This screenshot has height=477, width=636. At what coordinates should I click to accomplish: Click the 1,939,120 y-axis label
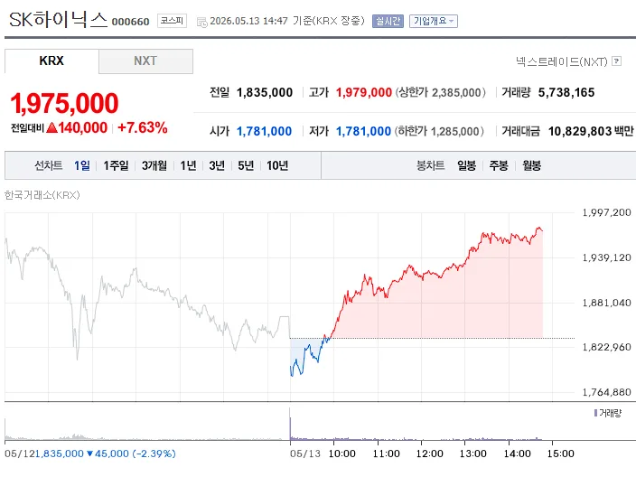[x=606, y=257]
